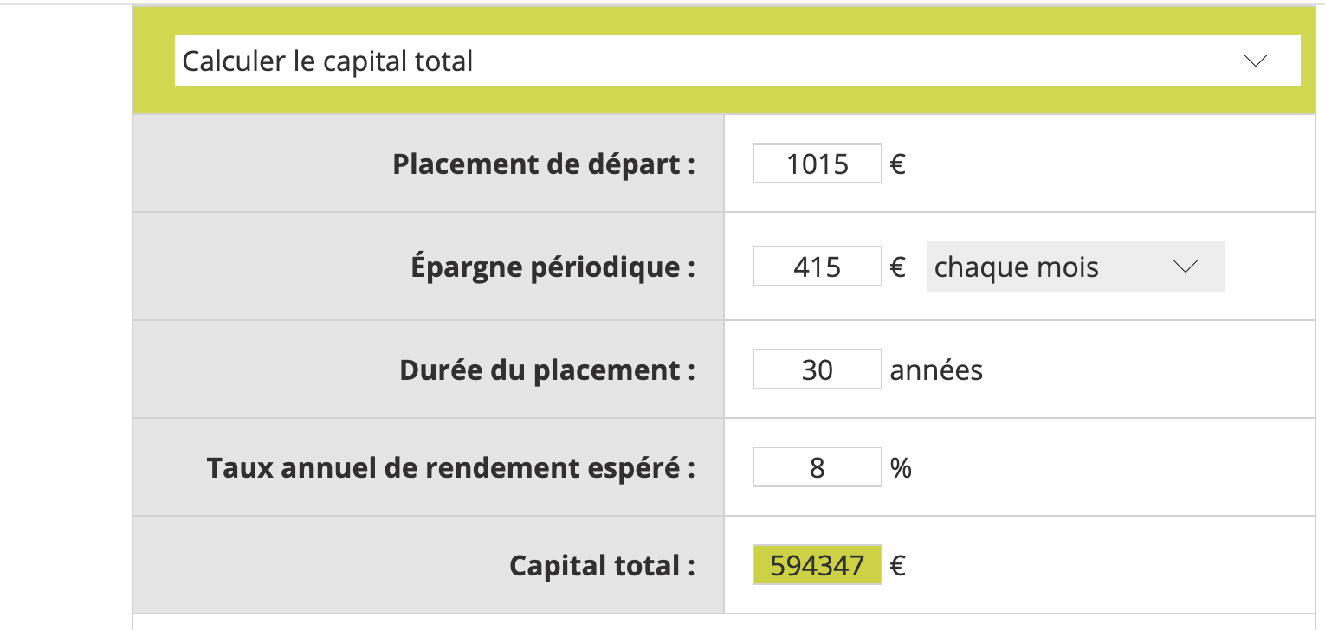Select the Durée du placement years field
1325x630 pixels.
(817, 370)
